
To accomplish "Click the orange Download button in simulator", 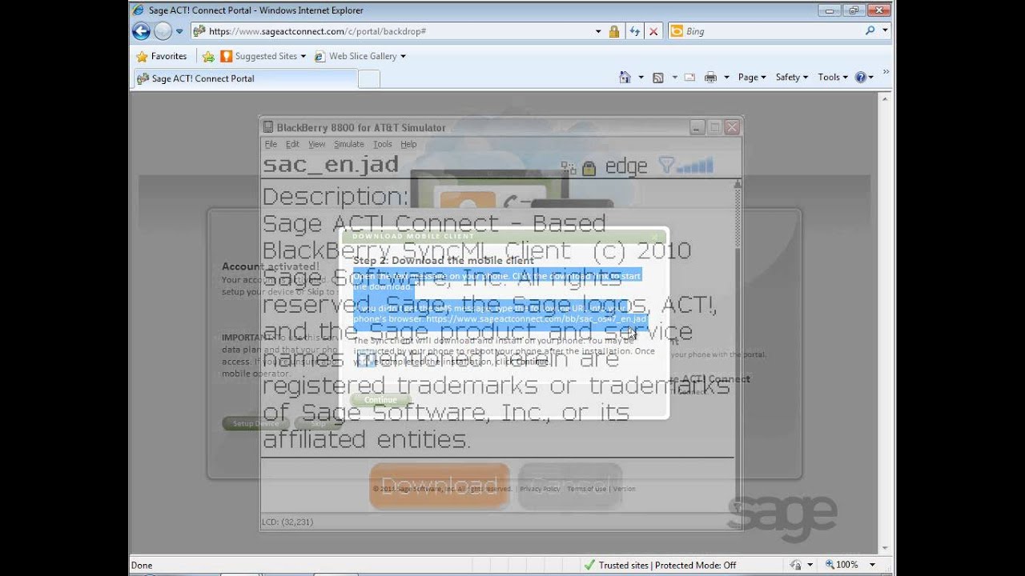I will (439, 486).
